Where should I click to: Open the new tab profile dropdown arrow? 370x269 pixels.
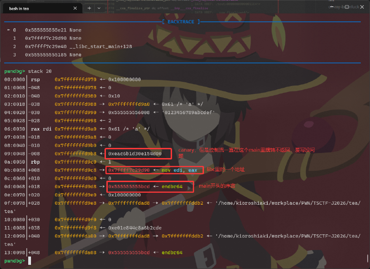click(x=99, y=8)
